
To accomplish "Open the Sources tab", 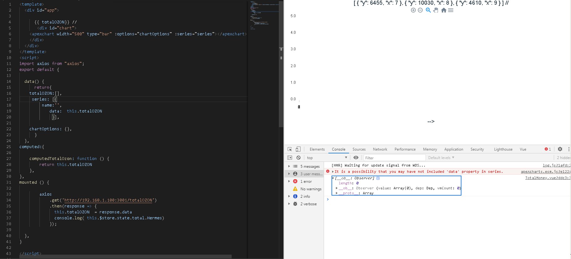I will click(x=359, y=149).
